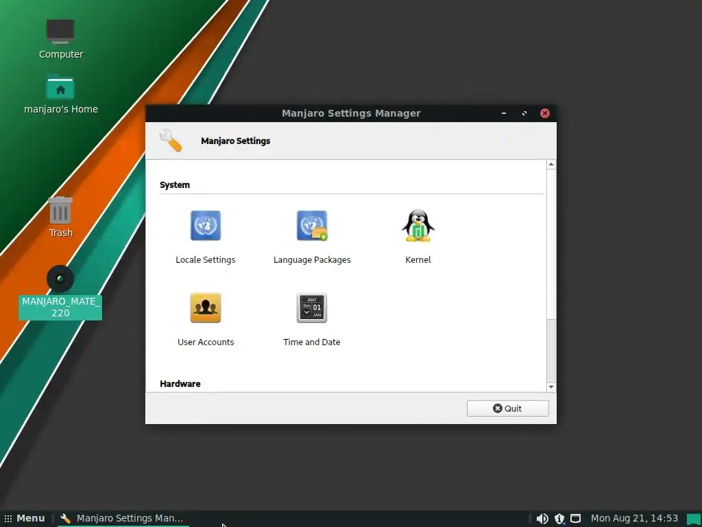Open the Kernel penguin icon
The image size is (702, 527).
click(x=418, y=226)
